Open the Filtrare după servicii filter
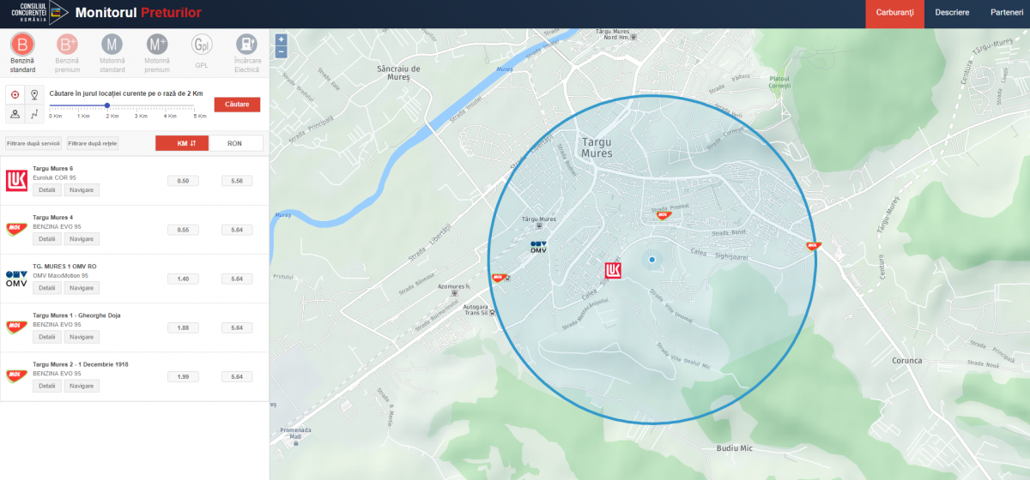This screenshot has width=1030, height=480. (33, 143)
